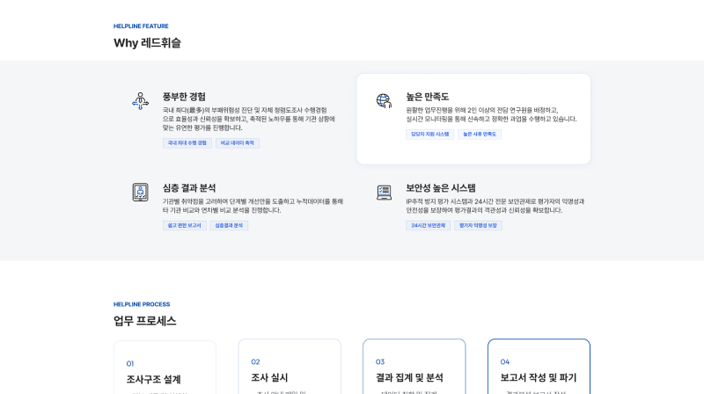Click the 높은 만족도 description paragraph
The height and width of the screenshot is (394, 704).
tap(491, 114)
